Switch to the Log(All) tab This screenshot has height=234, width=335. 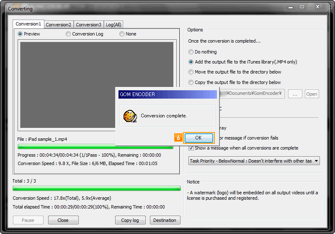[113, 25]
